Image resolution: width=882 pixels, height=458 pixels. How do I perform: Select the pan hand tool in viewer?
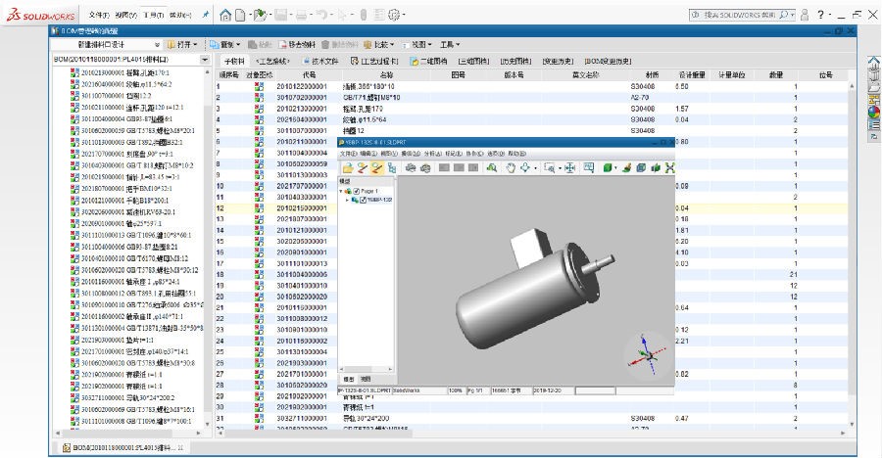click(511, 168)
